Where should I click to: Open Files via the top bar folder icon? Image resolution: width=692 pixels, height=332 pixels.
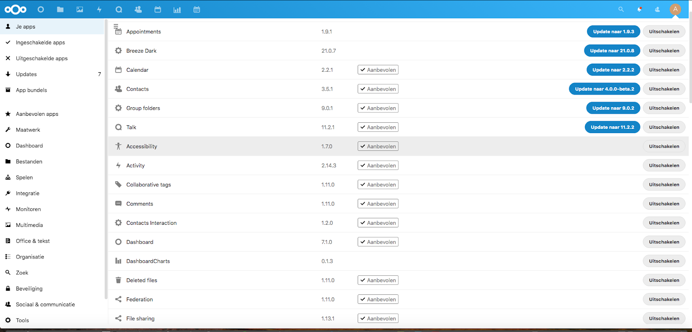pos(60,10)
